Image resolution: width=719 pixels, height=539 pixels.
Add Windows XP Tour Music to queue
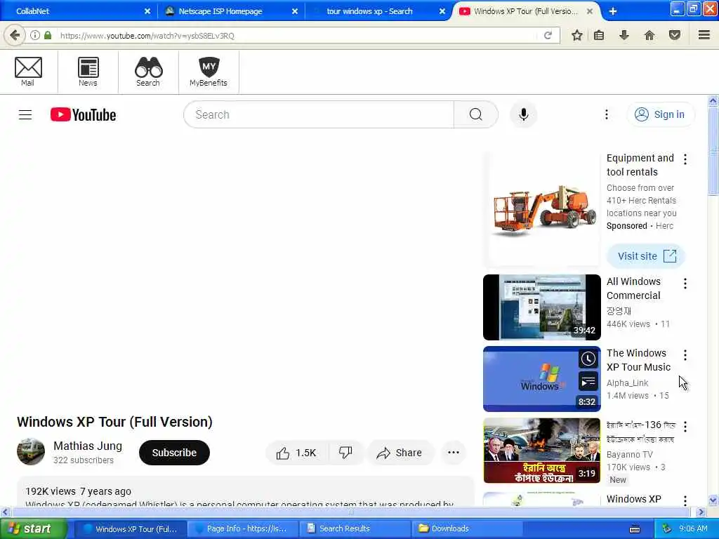(x=588, y=381)
